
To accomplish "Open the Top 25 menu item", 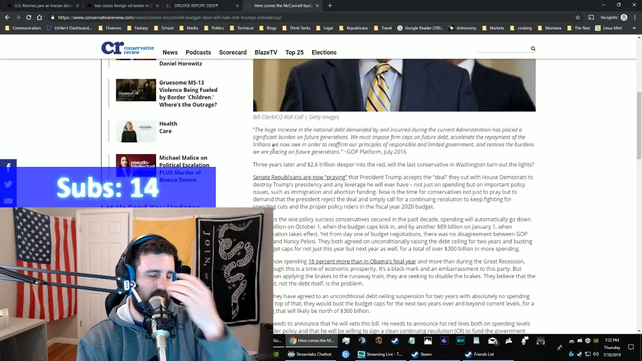I will 294,52.
